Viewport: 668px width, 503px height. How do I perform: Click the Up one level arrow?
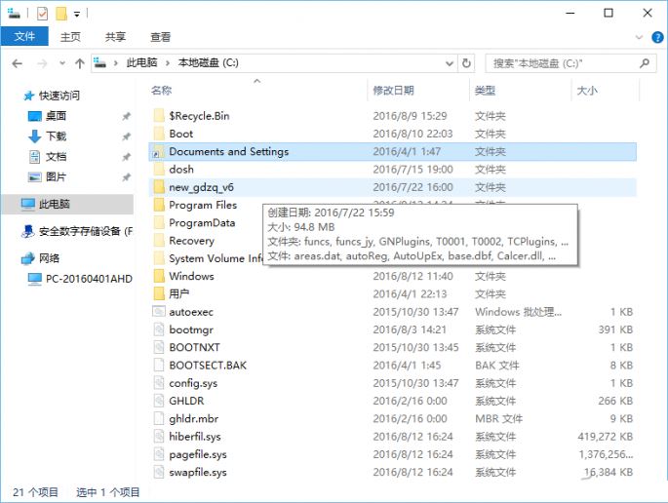point(79,63)
